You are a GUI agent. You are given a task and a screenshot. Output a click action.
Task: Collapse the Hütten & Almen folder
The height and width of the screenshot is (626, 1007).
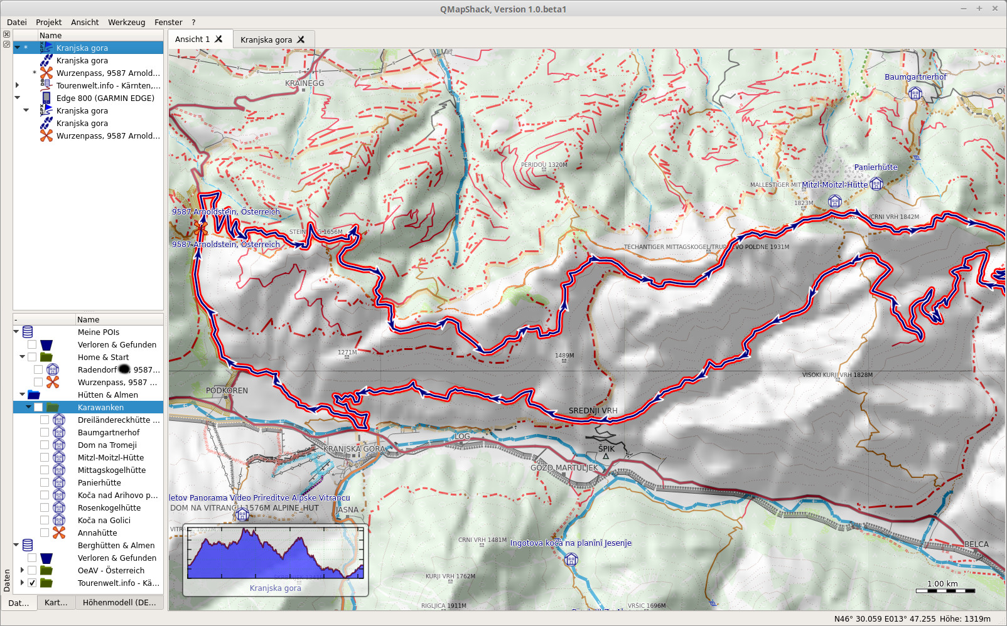(22, 395)
